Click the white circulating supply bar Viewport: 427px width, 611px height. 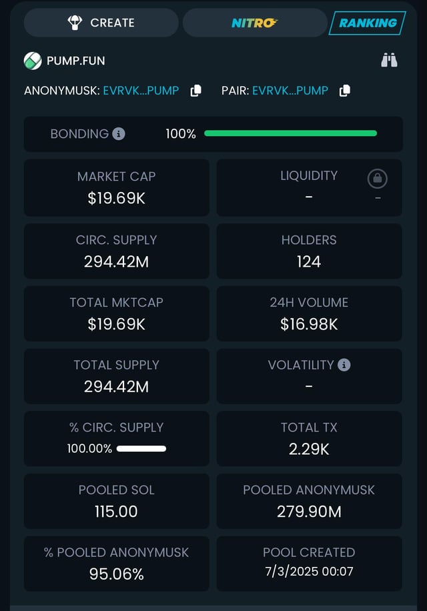click(141, 449)
